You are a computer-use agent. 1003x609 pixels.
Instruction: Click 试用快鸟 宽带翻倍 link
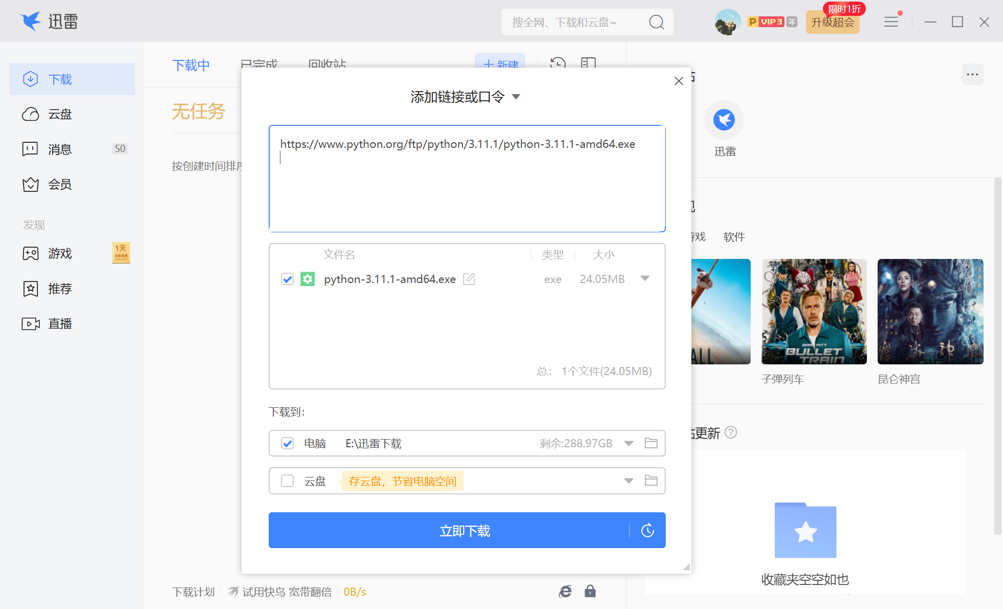tap(287, 592)
